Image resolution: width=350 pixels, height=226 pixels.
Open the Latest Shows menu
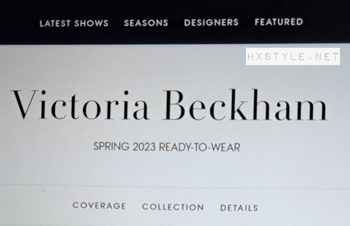[74, 24]
